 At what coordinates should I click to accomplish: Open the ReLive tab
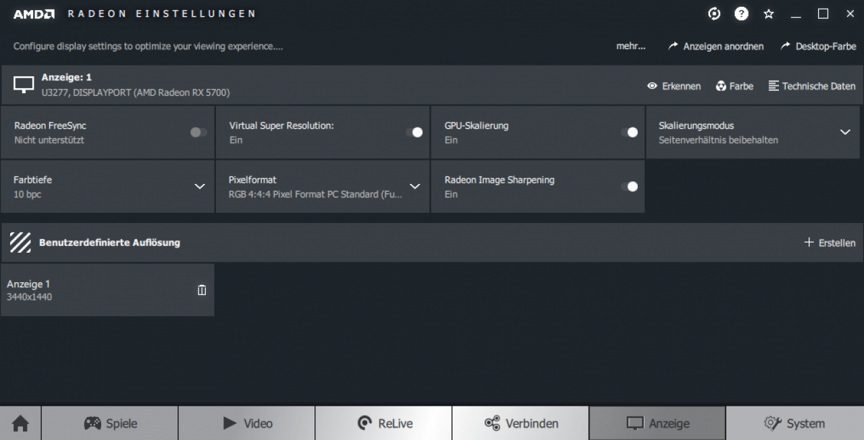[384, 423]
